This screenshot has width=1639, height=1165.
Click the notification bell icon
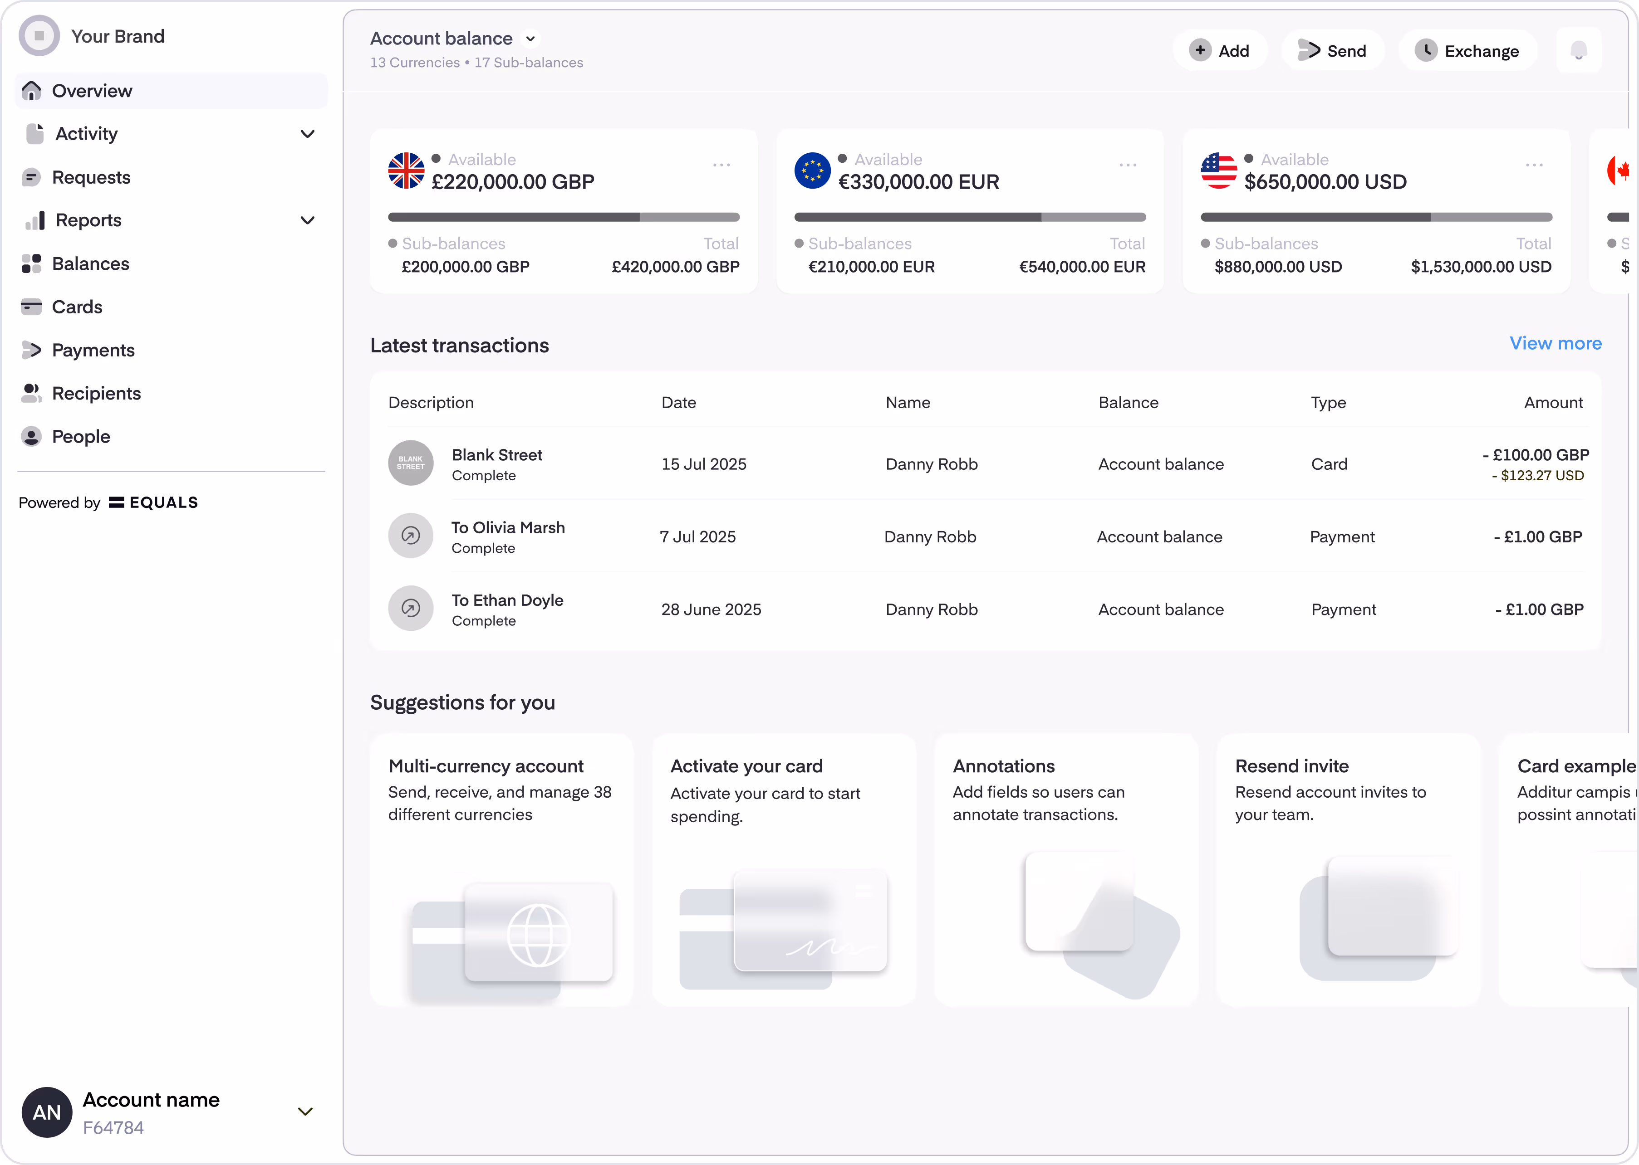point(1578,51)
